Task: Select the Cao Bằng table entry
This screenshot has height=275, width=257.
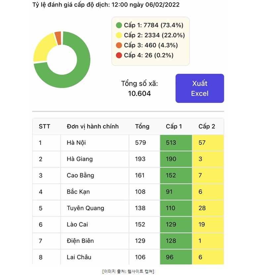Action: click(80, 175)
